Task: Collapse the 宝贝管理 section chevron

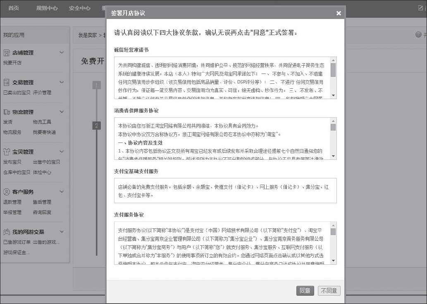Action: [x=62, y=151]
